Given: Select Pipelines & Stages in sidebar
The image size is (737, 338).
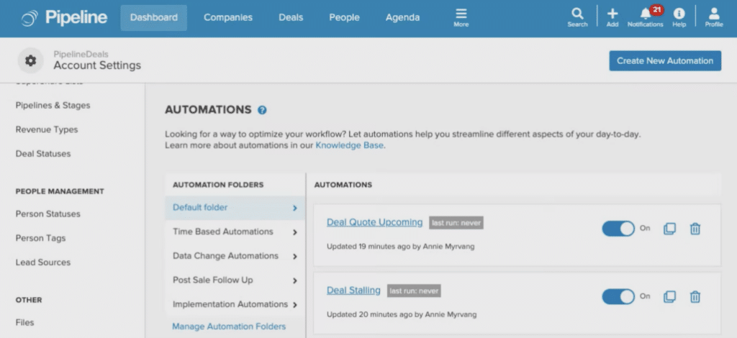Looking at the screenshot, I should (53, 105).
